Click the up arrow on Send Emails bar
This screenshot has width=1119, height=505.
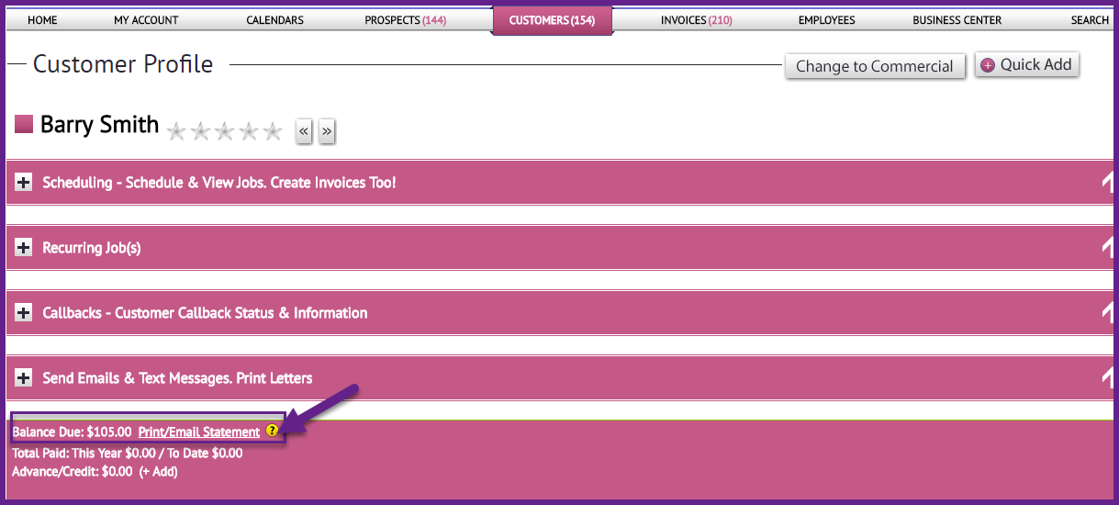1109,378
